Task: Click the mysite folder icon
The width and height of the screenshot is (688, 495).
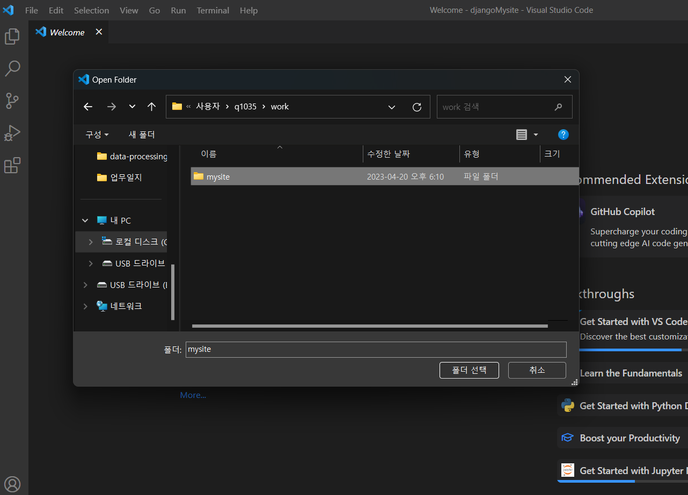Action: (x=199, y=176)
